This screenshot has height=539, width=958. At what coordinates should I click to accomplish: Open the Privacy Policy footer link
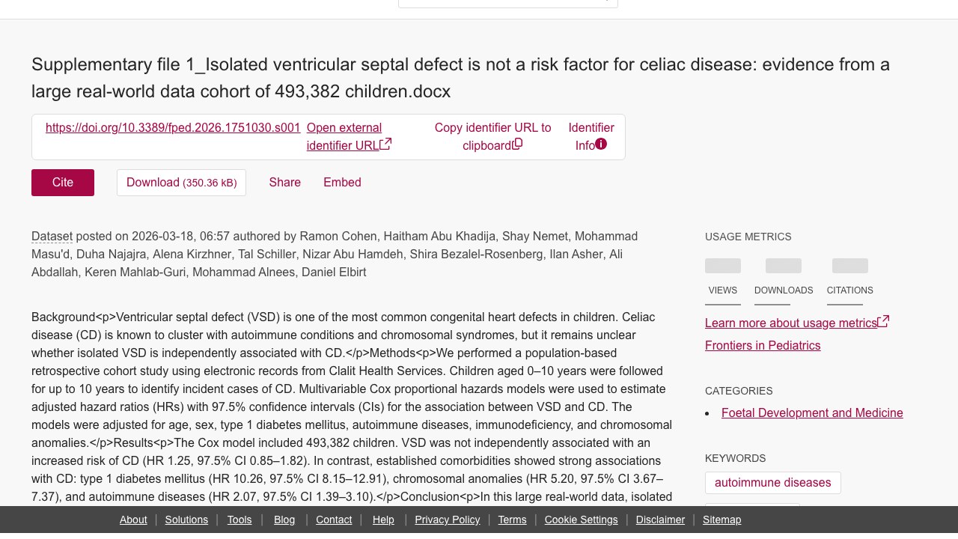coord(448,520)
